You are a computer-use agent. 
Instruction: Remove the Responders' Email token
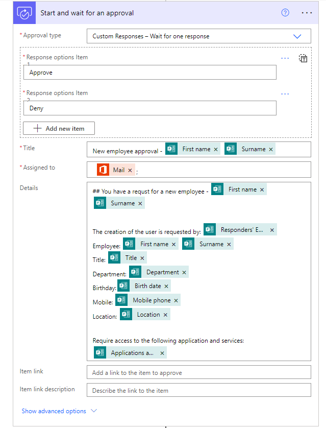click(x=272, y=230)
